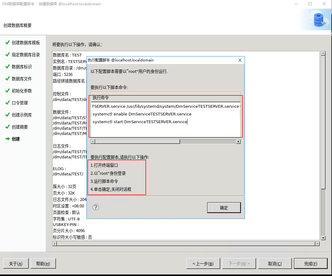Click green arrow icon beside 创建
The width and height of the screenshot is (332, 276).
pos(7,139)
